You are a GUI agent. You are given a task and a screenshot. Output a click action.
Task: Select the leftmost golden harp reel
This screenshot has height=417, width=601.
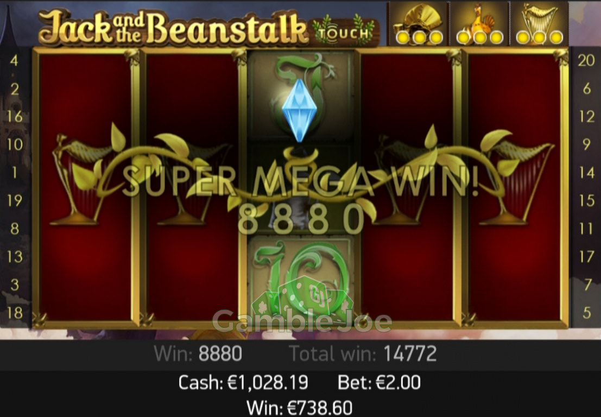point(86,187)
